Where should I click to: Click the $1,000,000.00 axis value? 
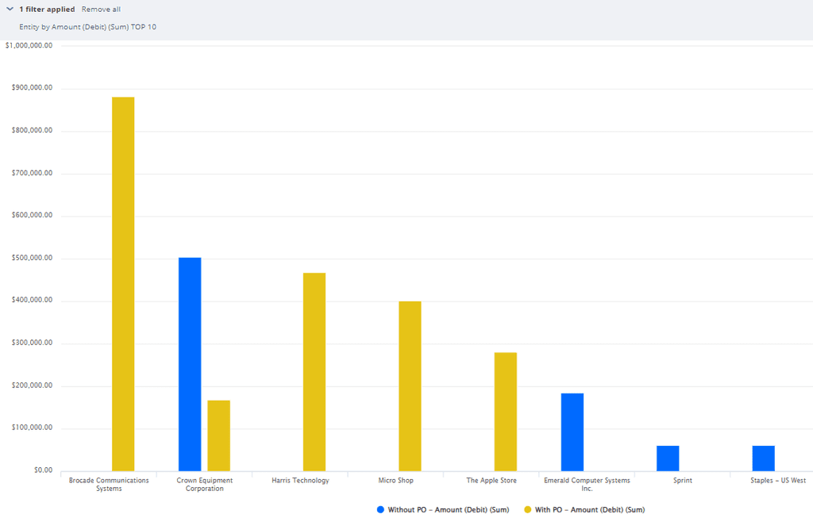[29, 45]
